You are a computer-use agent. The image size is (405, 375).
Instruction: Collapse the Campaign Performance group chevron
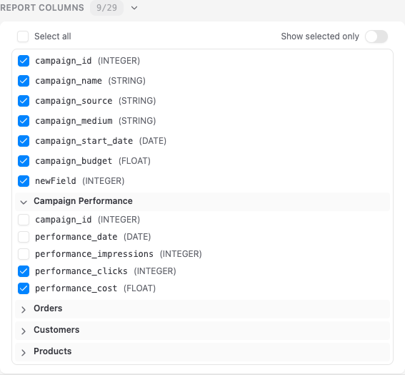coord(24,202)
